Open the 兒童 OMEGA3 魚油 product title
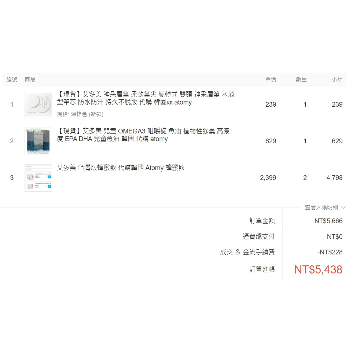The width and height of the screenshot is (353, 353). coord(143,135)
